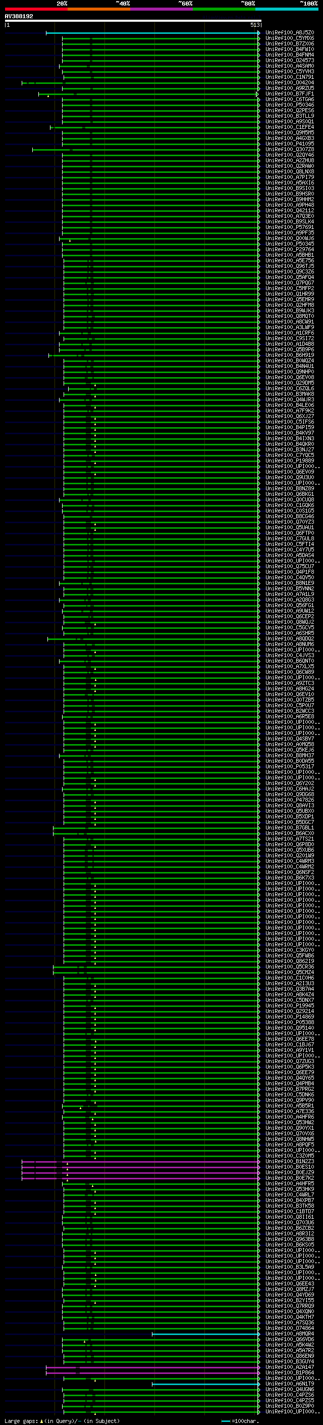
Task: Click the orange ~40% identity legend segment
Action: pyautogui.click(x=99, y=9)
